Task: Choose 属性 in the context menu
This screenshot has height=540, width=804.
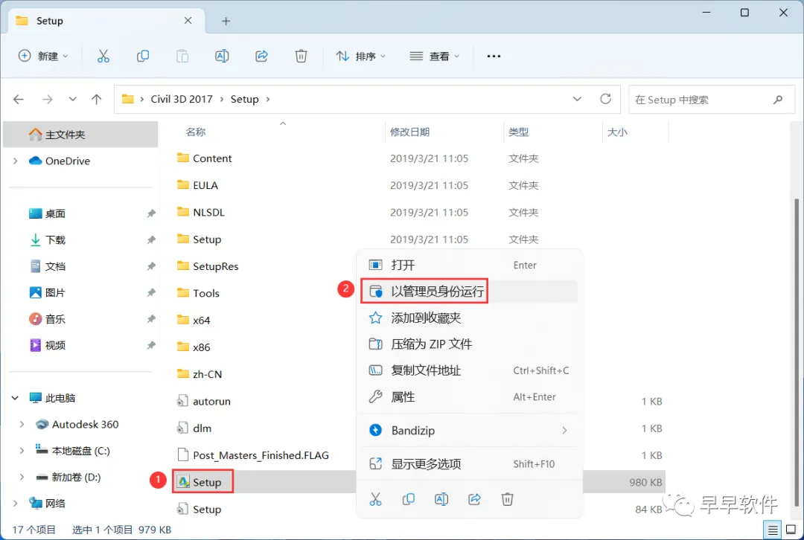Action: coord(469,396)
